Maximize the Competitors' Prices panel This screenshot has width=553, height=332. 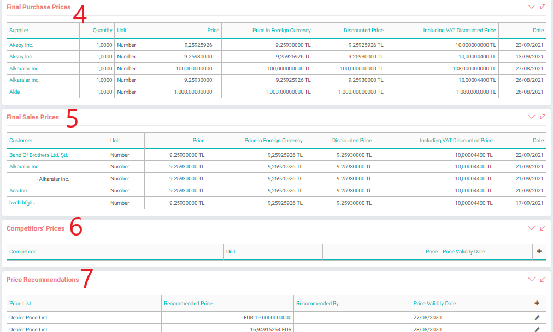click(543, 228)
